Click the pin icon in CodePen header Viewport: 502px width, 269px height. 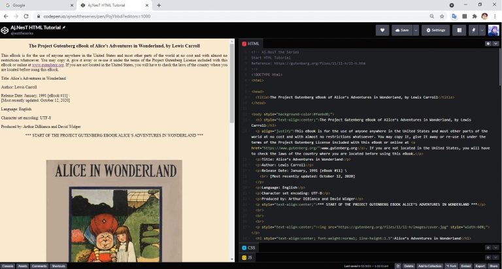[473, 30]
